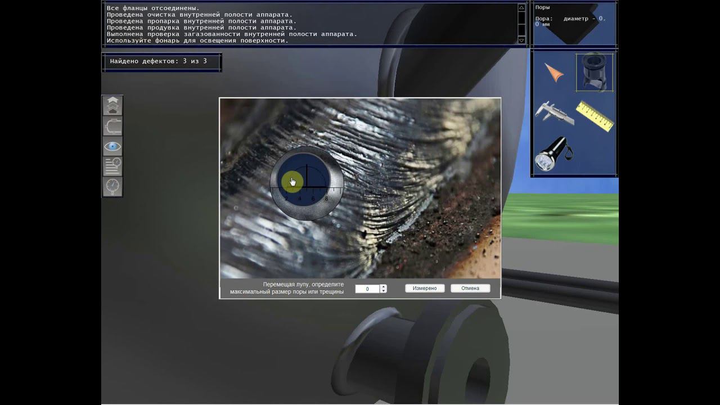Click log line 'Используйте фонарь для освещения поверхности.'
This screenshot has height=405, width=720.
[x=197, y=40]
